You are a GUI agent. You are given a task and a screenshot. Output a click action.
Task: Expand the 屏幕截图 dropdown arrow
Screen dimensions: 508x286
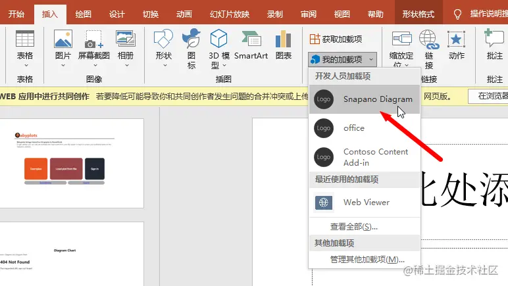[95, 65]
